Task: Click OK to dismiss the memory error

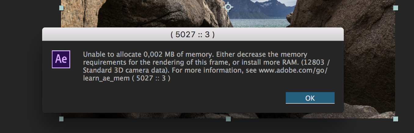Action: point(310,98)
